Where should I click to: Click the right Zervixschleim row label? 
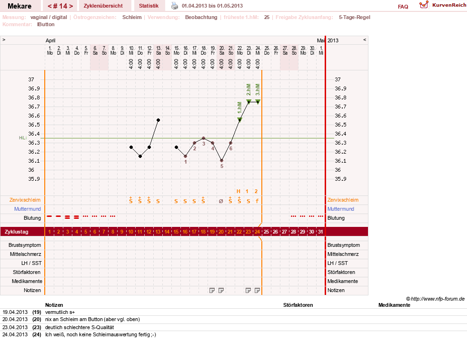pyautogui.click(x=343, y=200)
